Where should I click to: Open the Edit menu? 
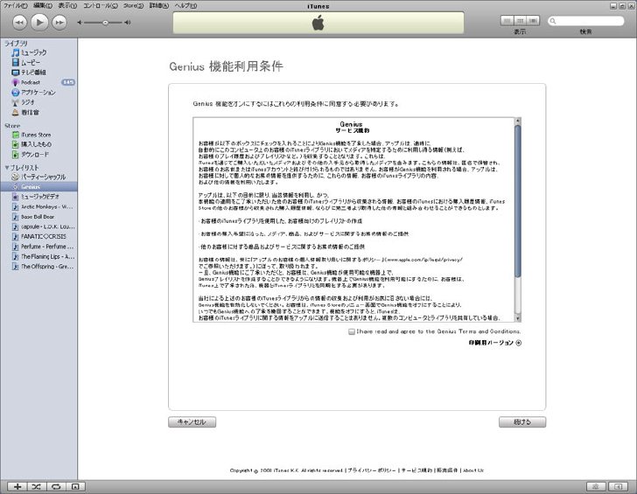43,5
